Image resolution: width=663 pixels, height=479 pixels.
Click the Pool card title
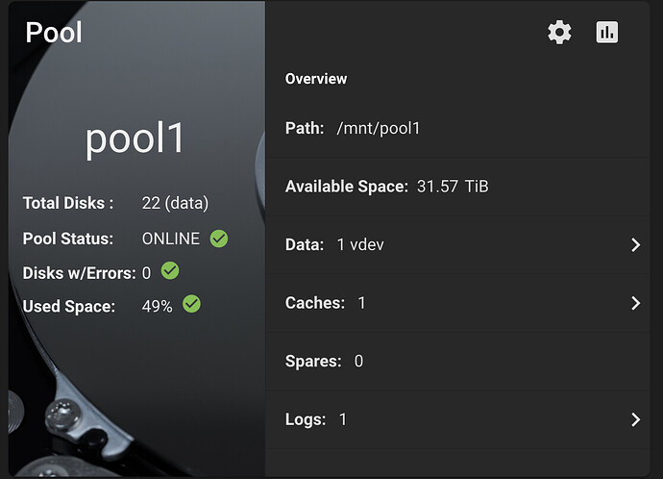click(x=54, y=32)
